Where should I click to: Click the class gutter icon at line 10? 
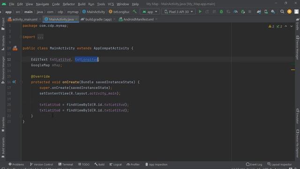(15, 48)
